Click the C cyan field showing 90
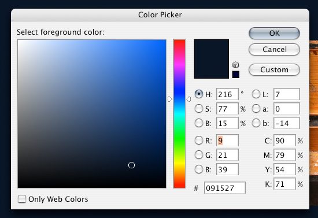This screenshot has height=218, width=318. [x=284, y=141]
